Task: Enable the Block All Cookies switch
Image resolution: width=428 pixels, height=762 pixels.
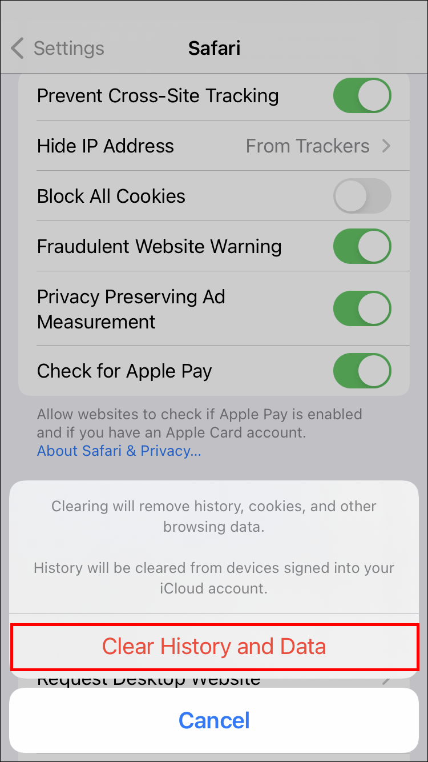Action: [362, 196]
